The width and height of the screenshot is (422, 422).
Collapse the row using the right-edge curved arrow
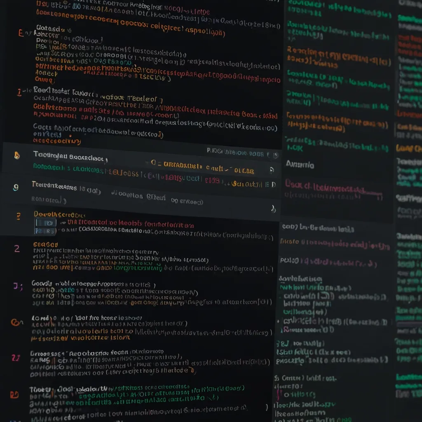(273, 209)
